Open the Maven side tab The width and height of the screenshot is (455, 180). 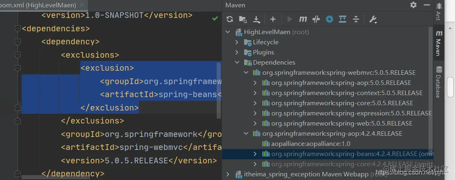click(439, 43)
